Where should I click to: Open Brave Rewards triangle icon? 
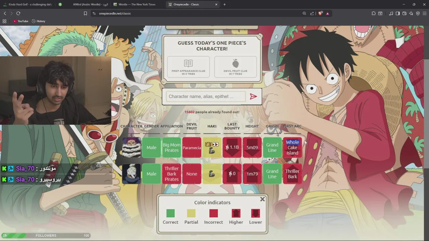point(327,13)
